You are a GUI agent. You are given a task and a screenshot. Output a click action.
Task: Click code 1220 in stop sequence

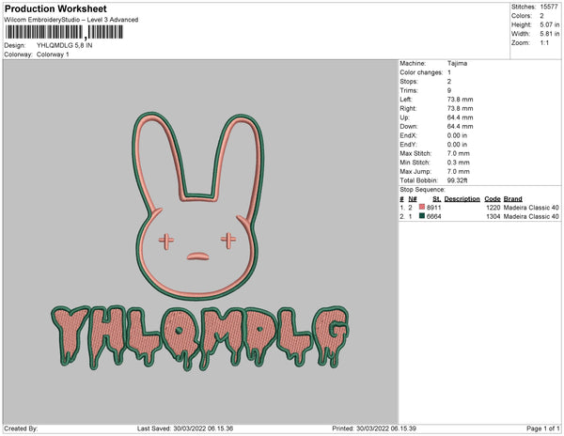(x=493, y=208)
